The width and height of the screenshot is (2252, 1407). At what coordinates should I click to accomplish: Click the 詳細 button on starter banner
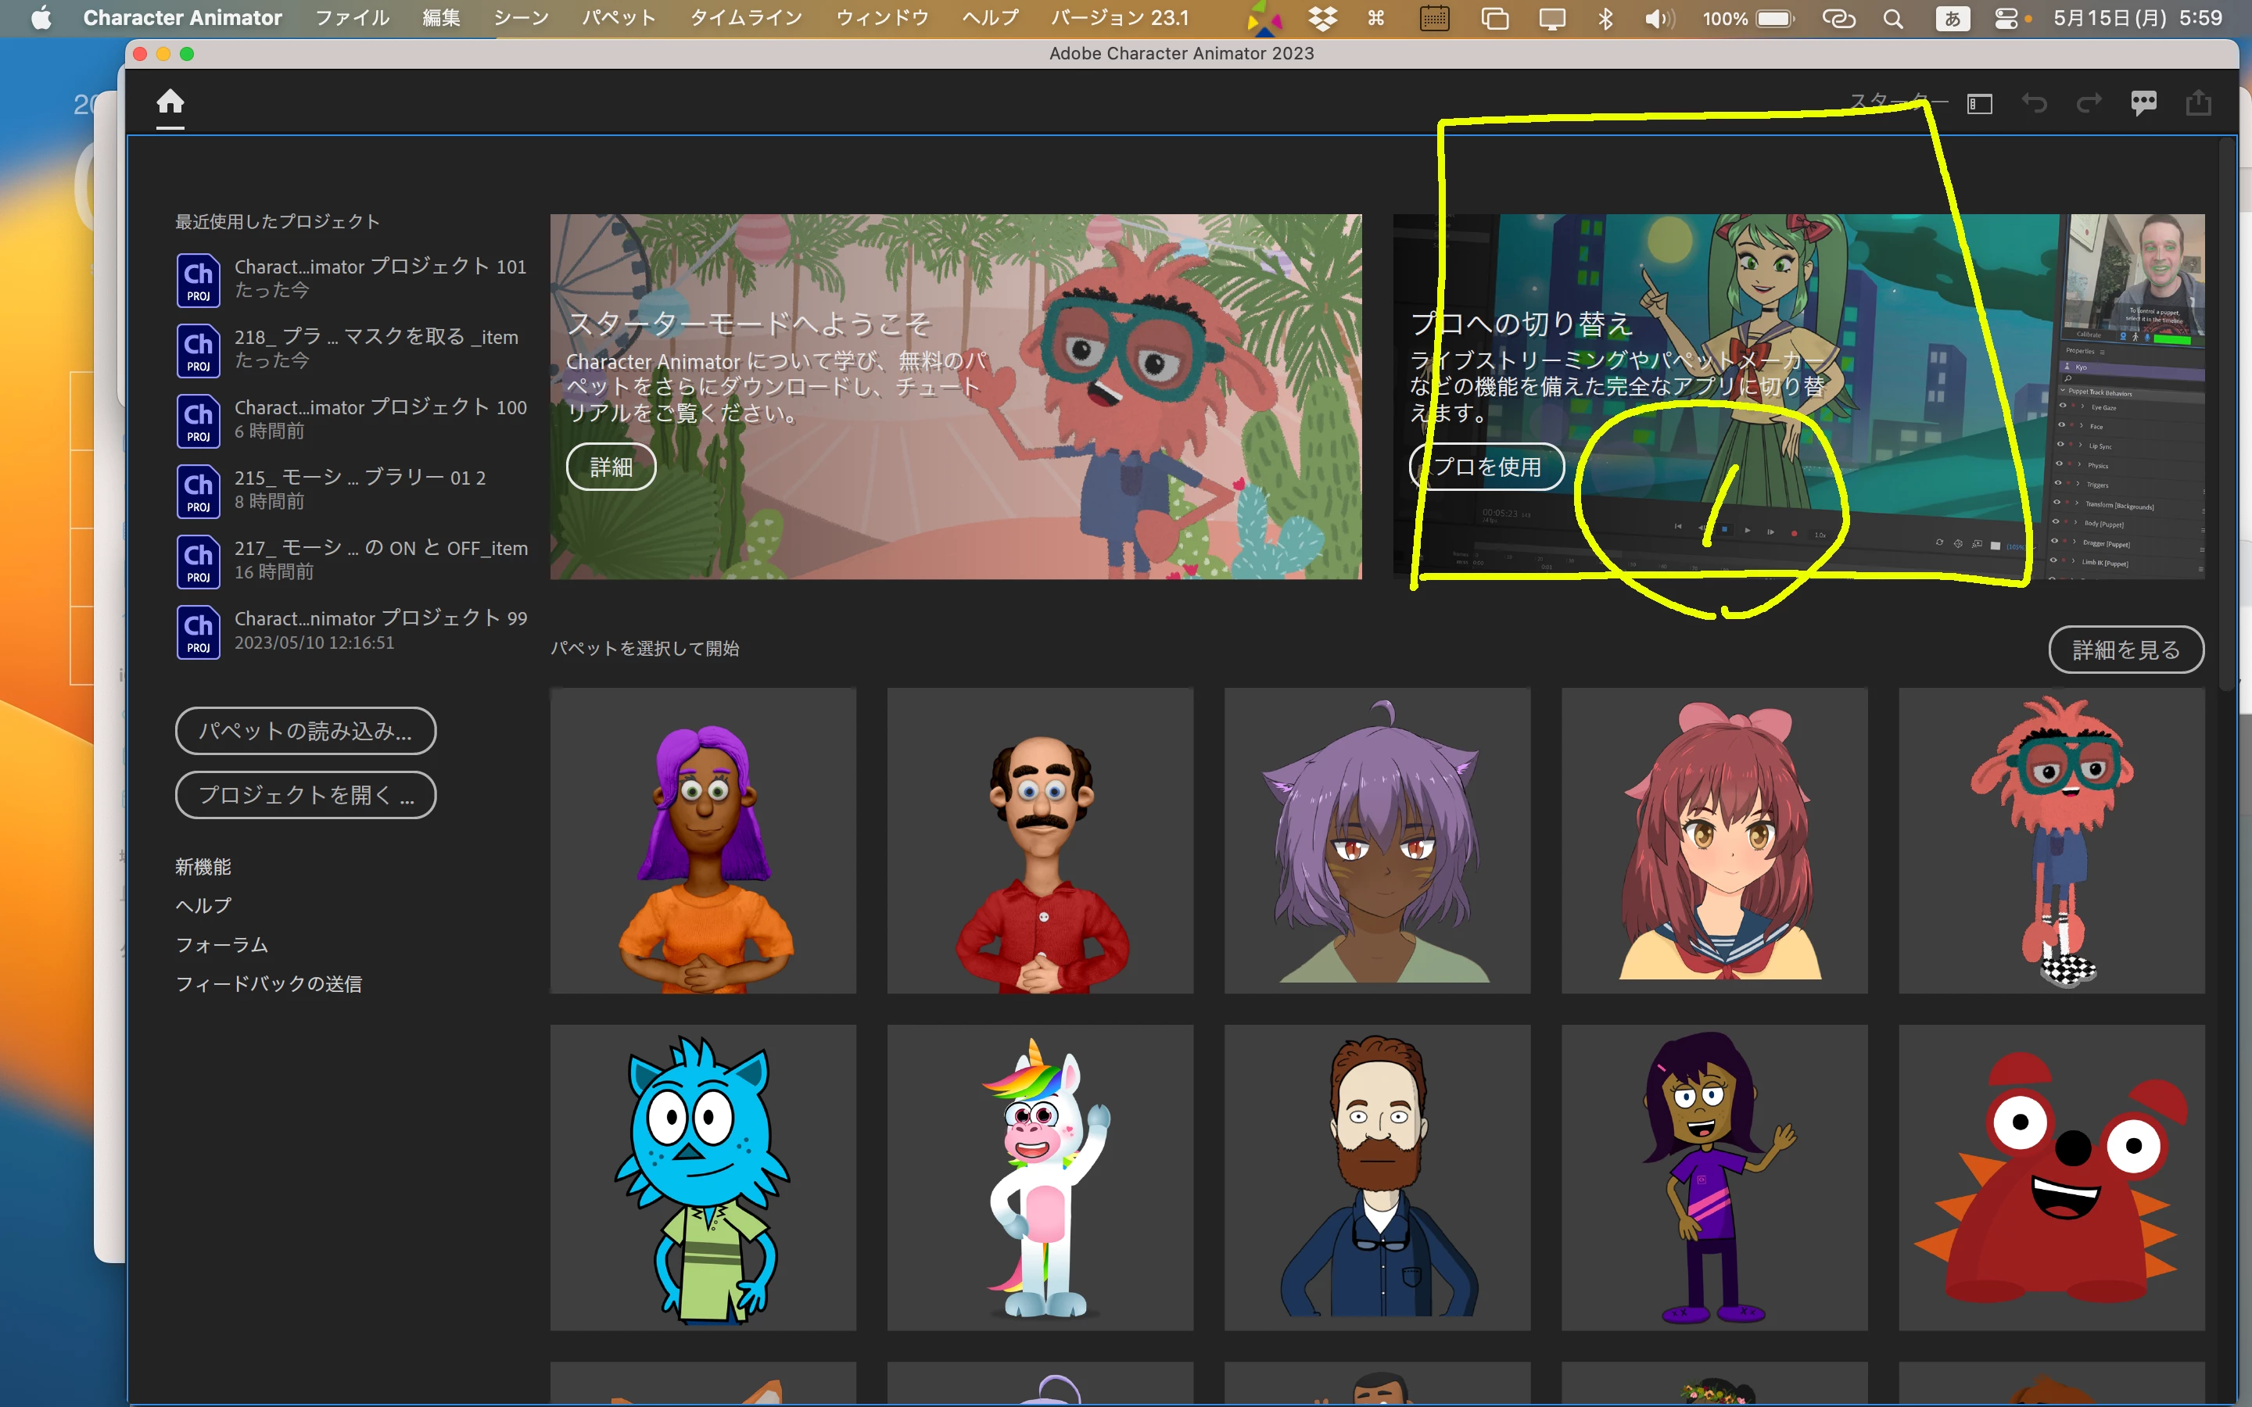(x=611, y=466)
